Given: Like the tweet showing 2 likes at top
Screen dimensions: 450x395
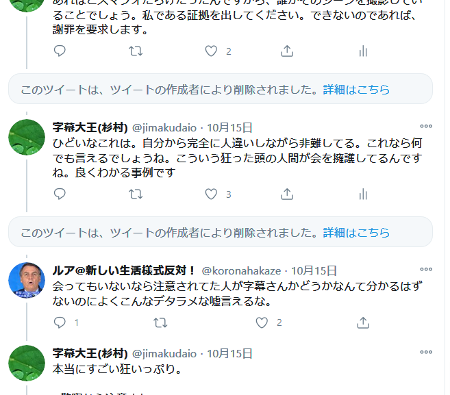Looking at the screenshot, I should [211, 51].
